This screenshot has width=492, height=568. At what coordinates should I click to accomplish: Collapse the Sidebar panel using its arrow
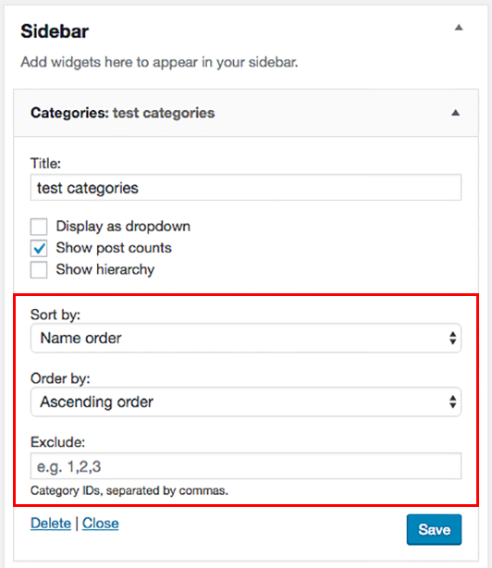(459, 28)
